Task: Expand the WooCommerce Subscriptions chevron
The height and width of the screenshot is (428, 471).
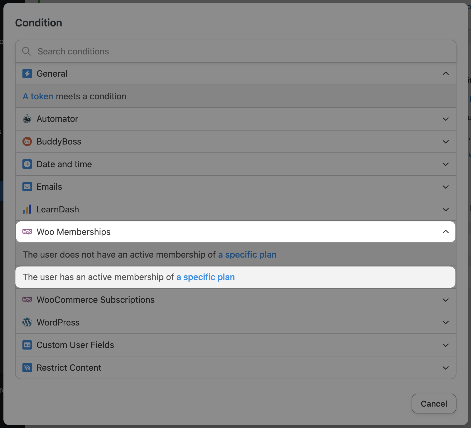Action: point(446,300)
